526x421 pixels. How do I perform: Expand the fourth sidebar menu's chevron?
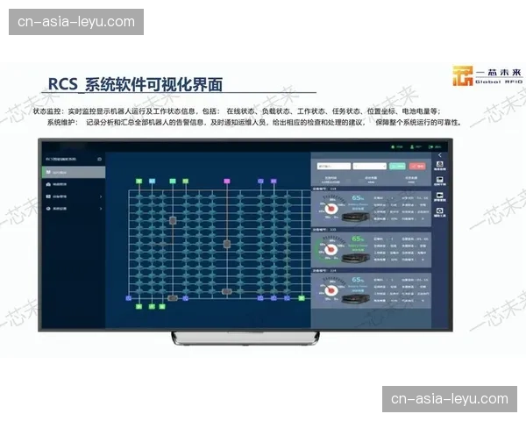(x=101, y=209)
